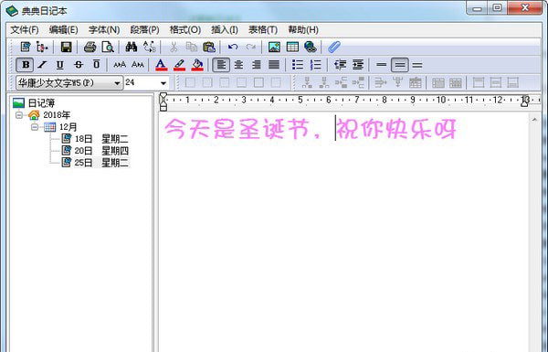Click the 2018年 house icon in tree
The width and height of the screenshot is (548, 352).
(34, 115)
